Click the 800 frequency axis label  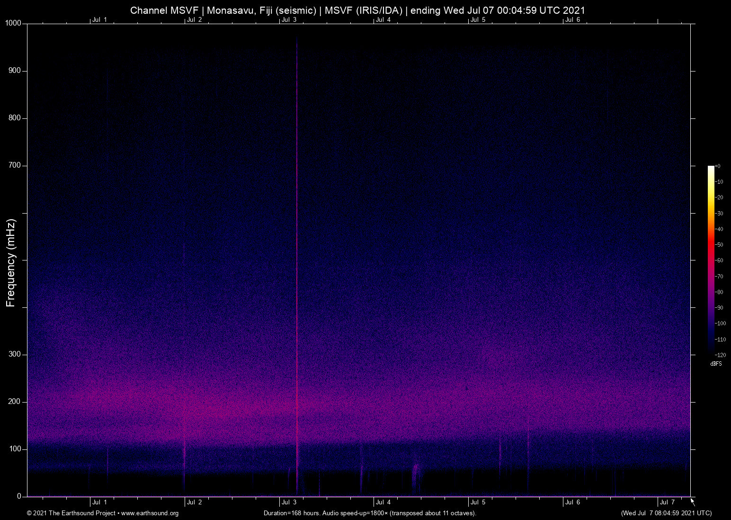(x=15, y=118)
